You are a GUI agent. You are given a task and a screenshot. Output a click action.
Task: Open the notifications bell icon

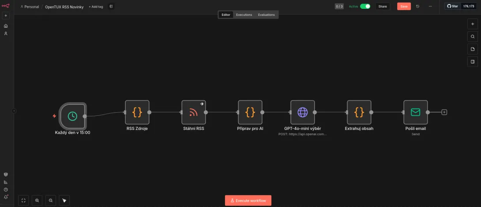click(x=6, y=197)
